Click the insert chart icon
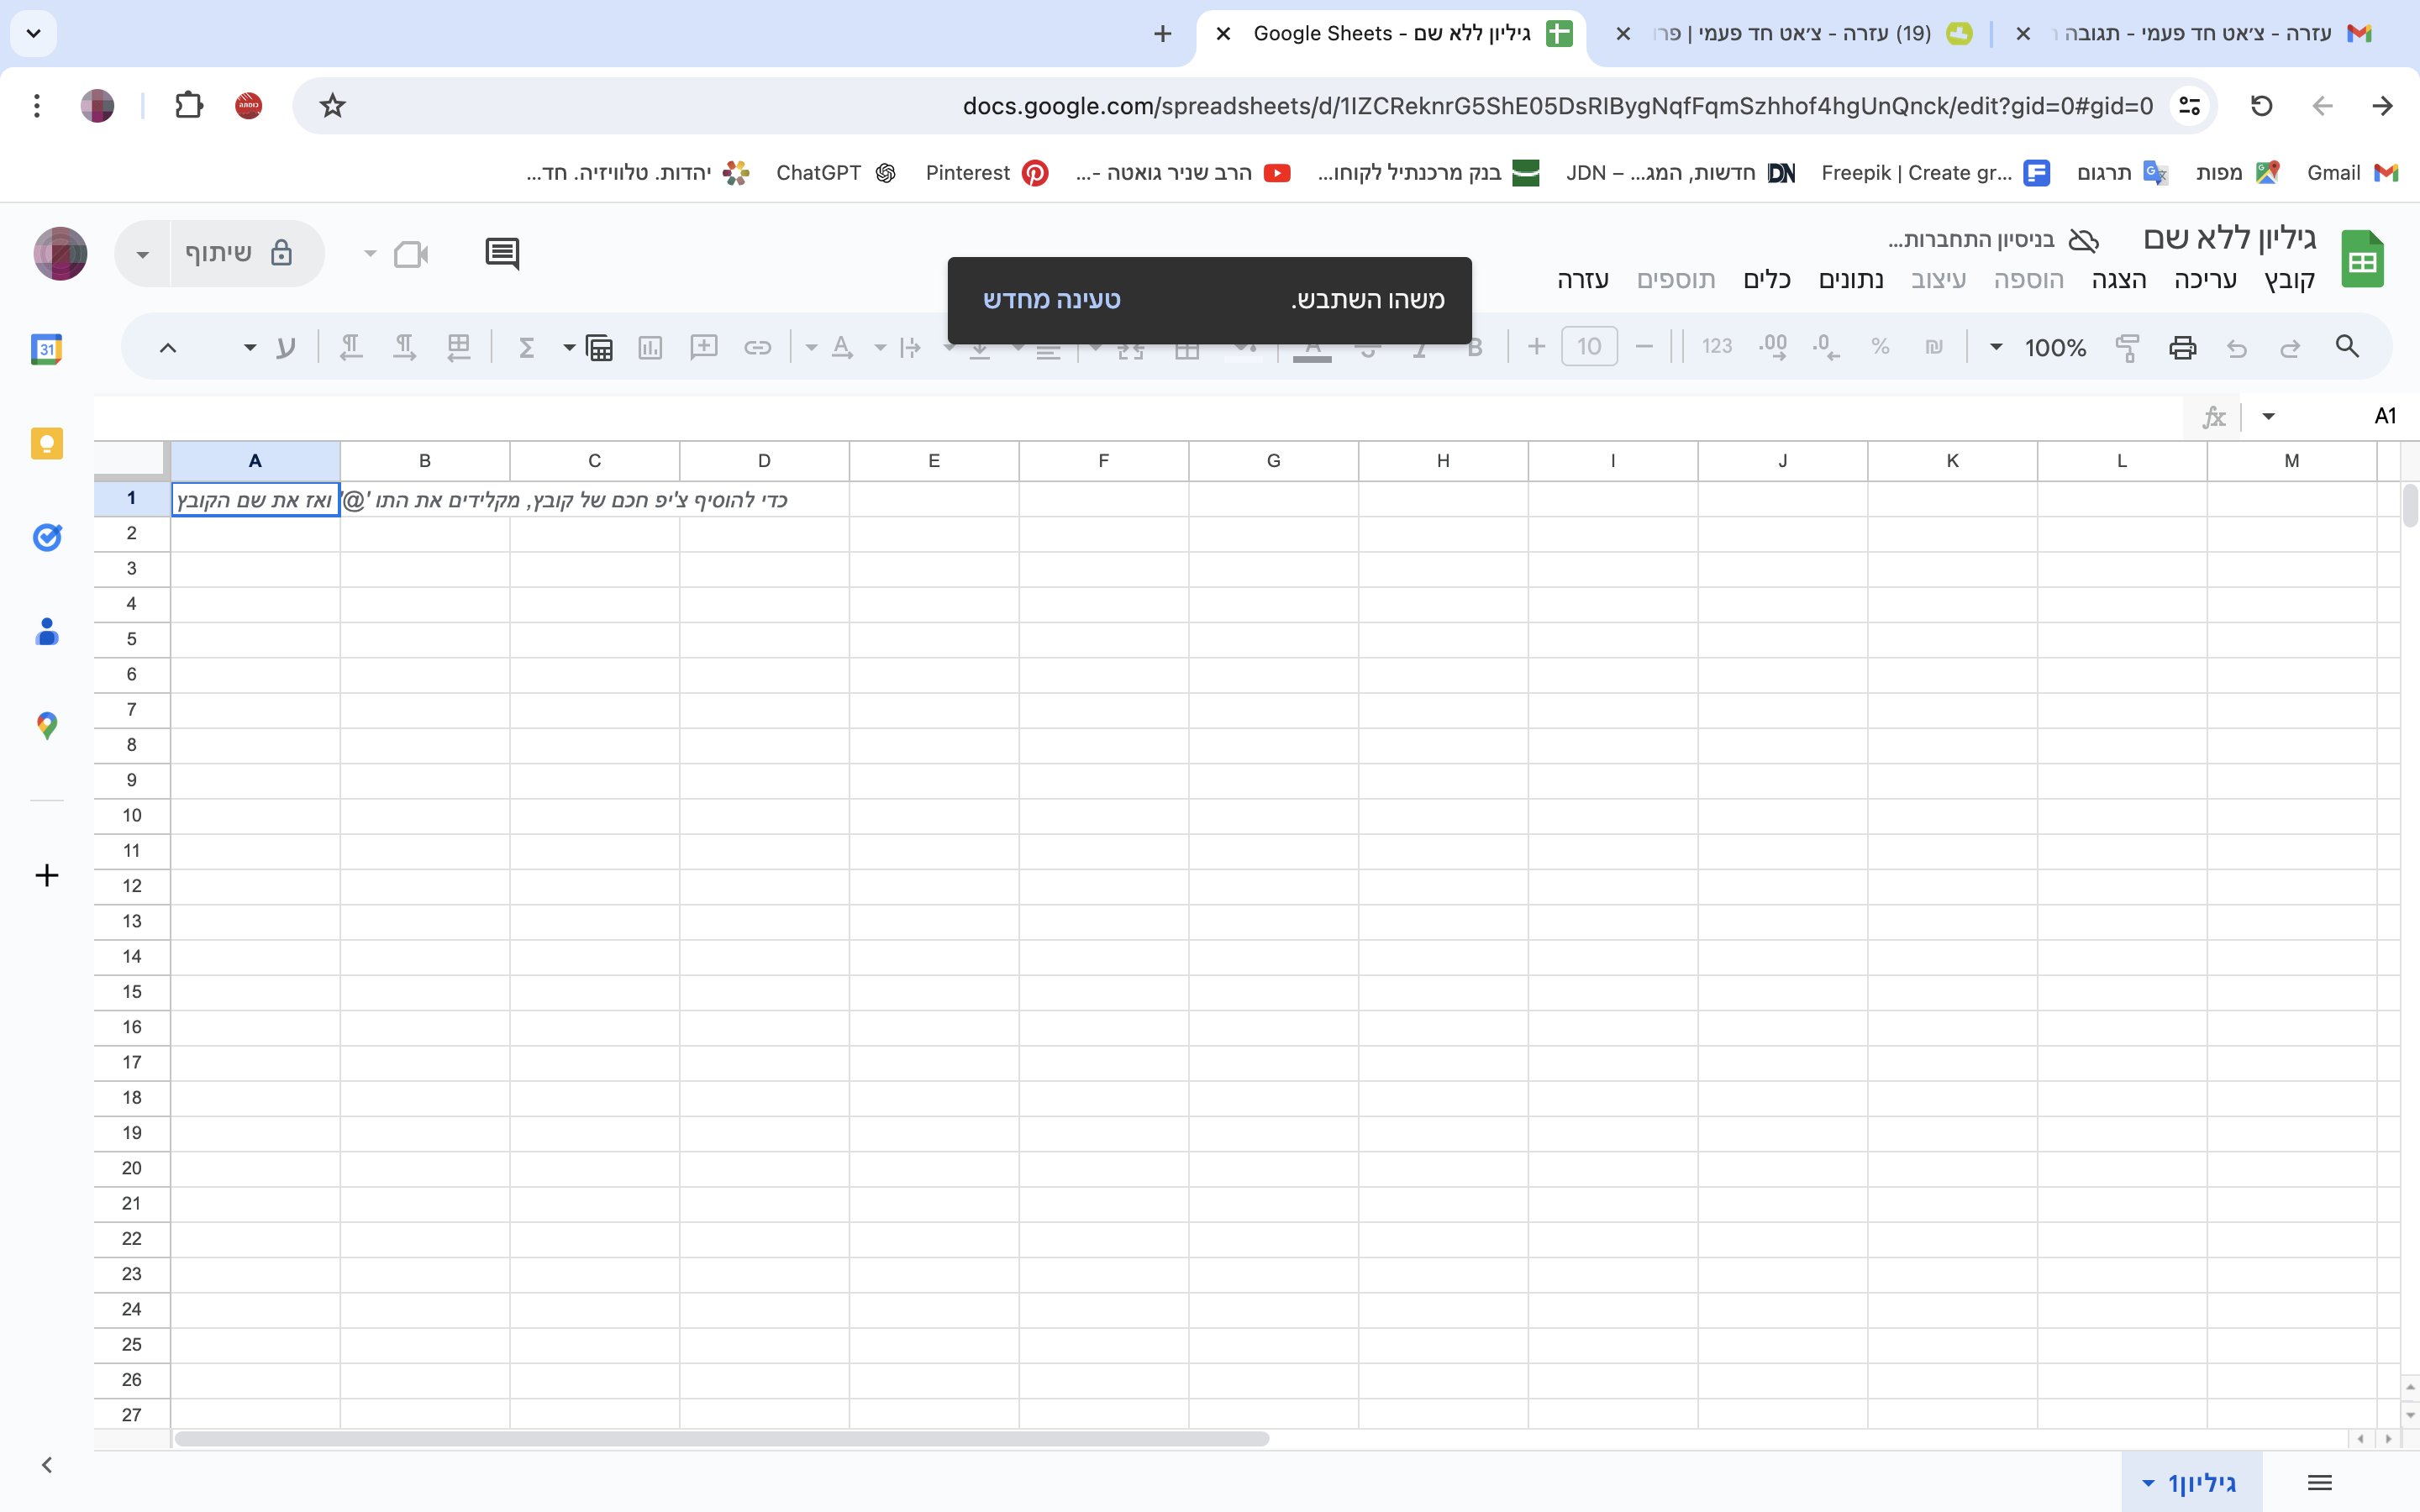 pyautogui.click(x=650, y=347)
